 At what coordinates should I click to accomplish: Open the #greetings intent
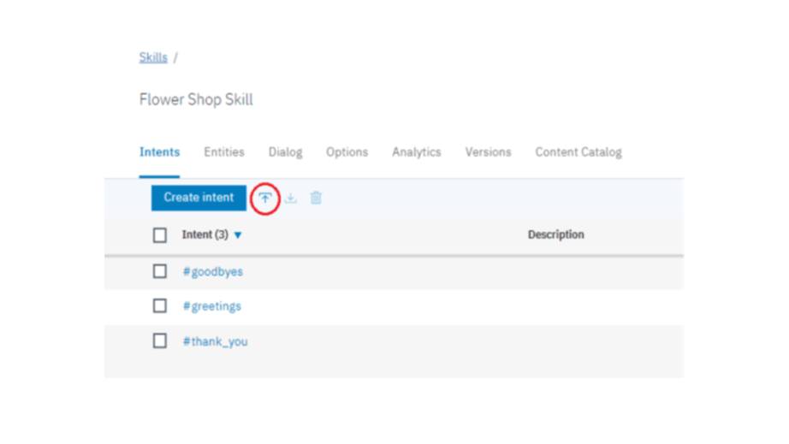211,306
